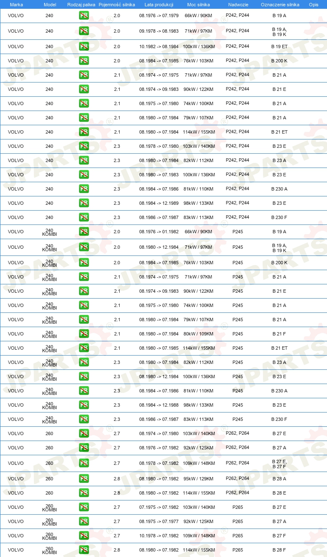Select date cell '07.1975 -> 07.1982'

pyautogui.click(x=159, y=507)
